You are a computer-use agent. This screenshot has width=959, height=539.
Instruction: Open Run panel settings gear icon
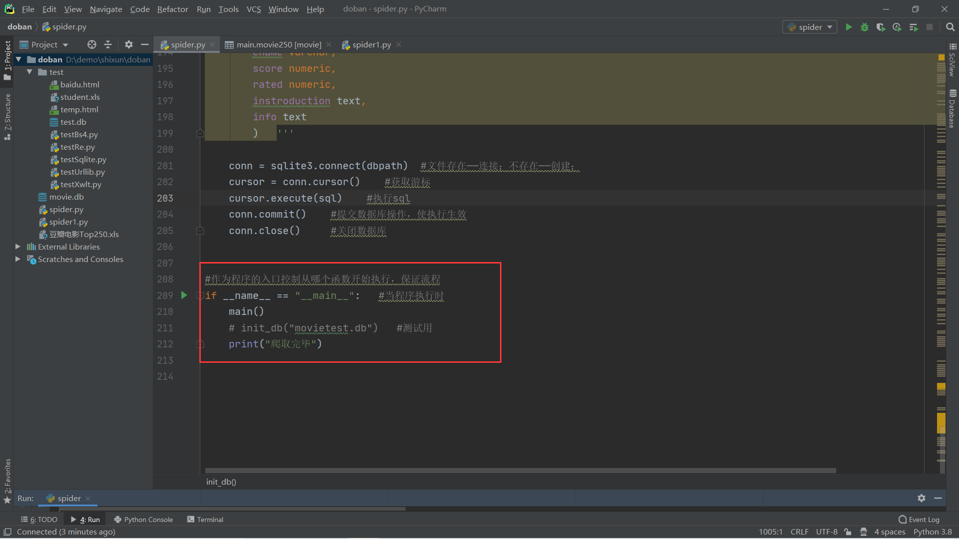pos(922,498)
